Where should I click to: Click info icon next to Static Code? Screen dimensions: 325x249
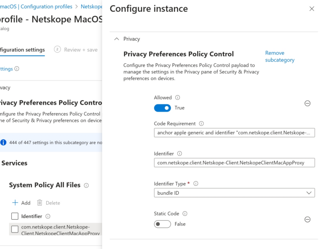point(185,214)
